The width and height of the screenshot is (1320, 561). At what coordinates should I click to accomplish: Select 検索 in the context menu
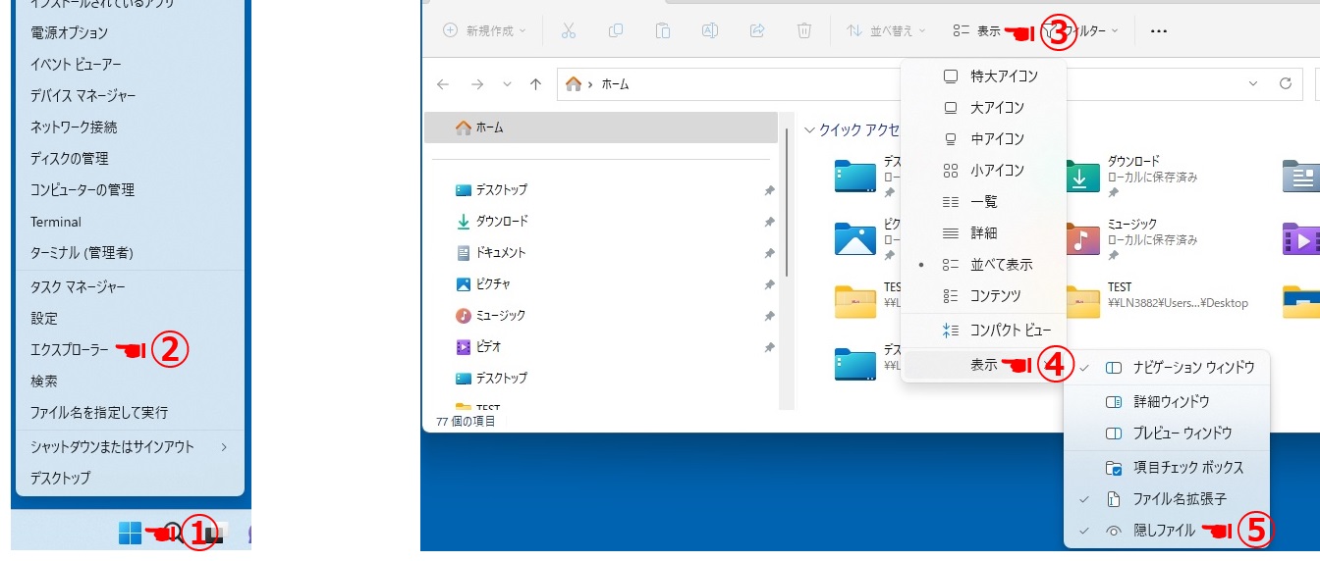click(x=44, y=381)
